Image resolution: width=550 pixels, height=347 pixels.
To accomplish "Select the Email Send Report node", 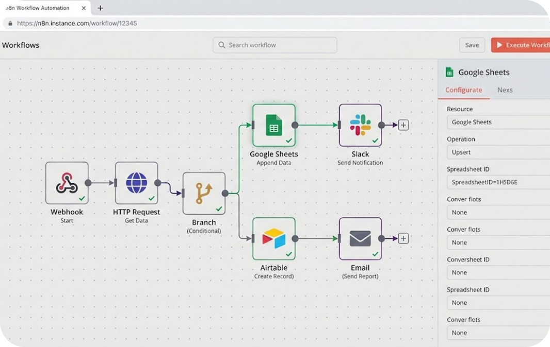I will point(360,238).
